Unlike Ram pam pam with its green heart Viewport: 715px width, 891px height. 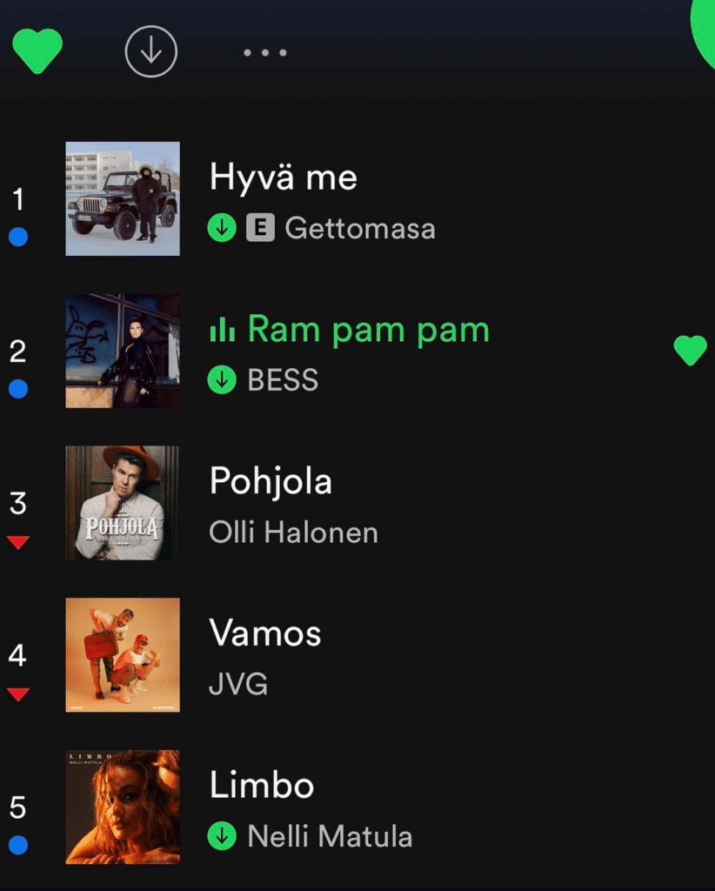(x=690, y=350)
